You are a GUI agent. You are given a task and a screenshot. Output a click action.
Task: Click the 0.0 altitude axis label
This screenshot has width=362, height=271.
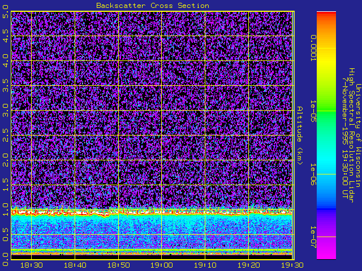(x=6, y=260)
